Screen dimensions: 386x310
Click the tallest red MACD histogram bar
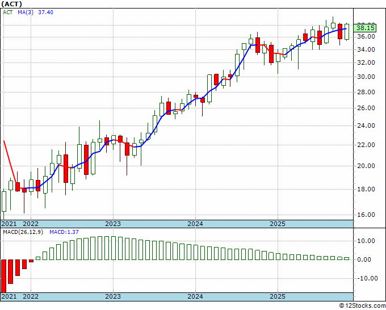[4, 276]
